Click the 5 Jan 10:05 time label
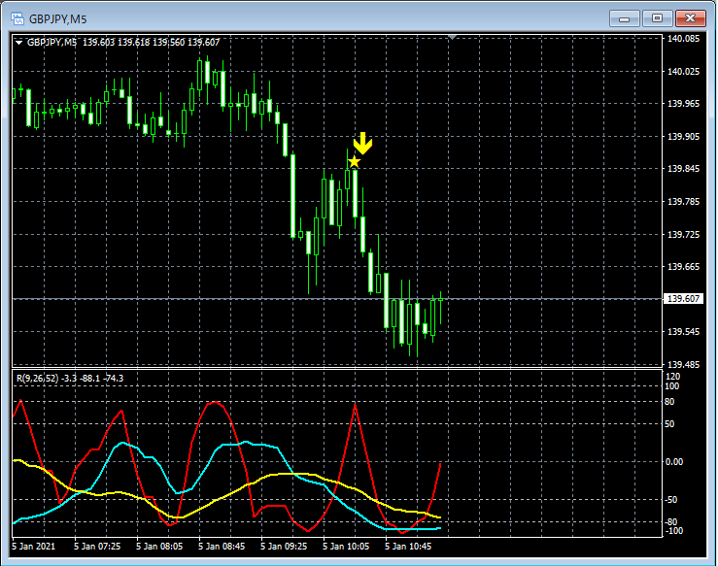The image size is (718, 566). click(346, 547)
